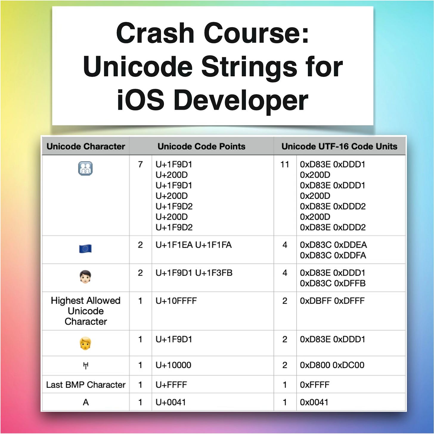434x434 pixels.
Task: Click the letter 'A' character cell
Action: (86, 402)
